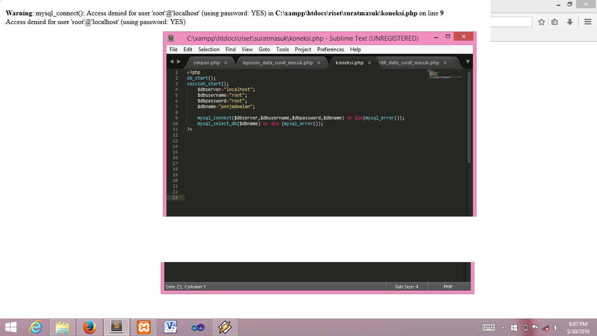Click the ob_start(); line
Viewport: 597px width, 336px height.
(201, 78)
